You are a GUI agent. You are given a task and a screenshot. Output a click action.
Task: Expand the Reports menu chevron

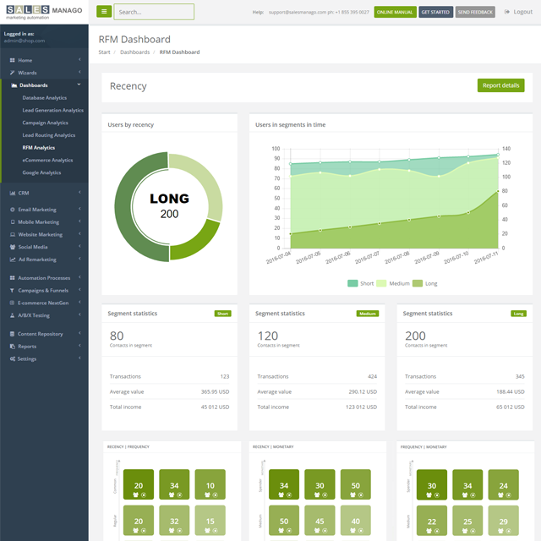(x=79, y=346)
